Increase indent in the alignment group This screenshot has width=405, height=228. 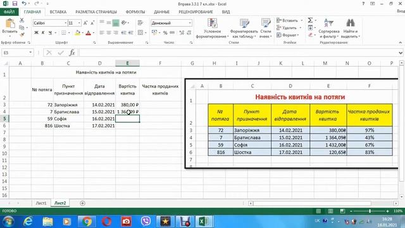click(x=131, y=32)
